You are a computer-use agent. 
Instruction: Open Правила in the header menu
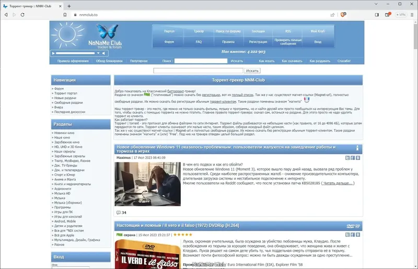coord(228,42)
